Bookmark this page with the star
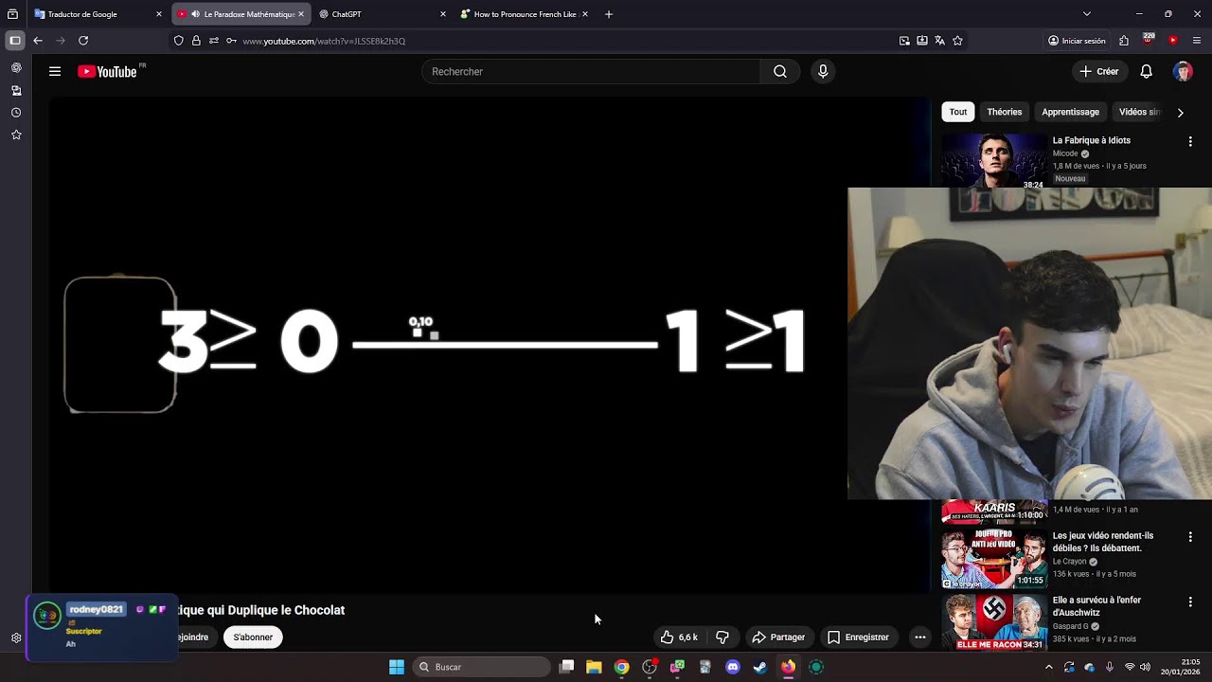1212x682 pixels. [x=957, y=41]
